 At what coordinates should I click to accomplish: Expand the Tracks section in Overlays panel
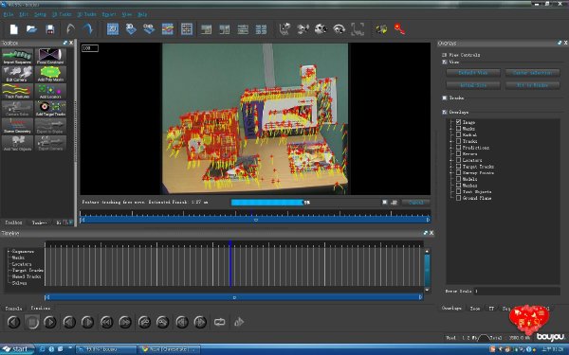(445, 98)
